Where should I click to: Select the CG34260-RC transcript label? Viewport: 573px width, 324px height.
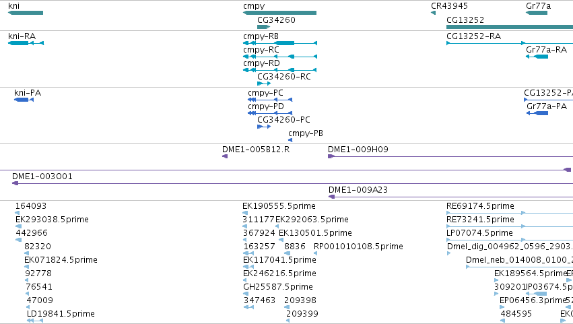tap(284, 77)
